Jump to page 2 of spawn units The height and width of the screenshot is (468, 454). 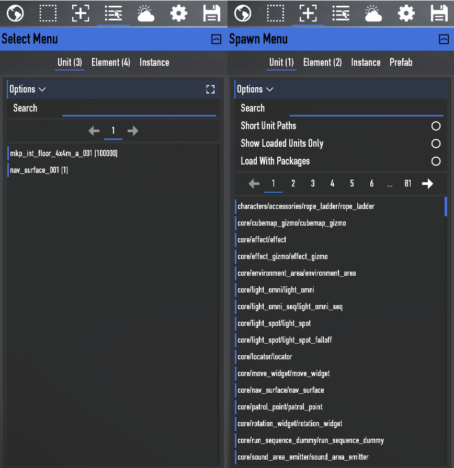click(293, 183)
